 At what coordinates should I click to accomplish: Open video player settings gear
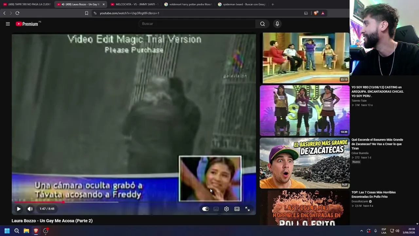click(x=227, y=209)
